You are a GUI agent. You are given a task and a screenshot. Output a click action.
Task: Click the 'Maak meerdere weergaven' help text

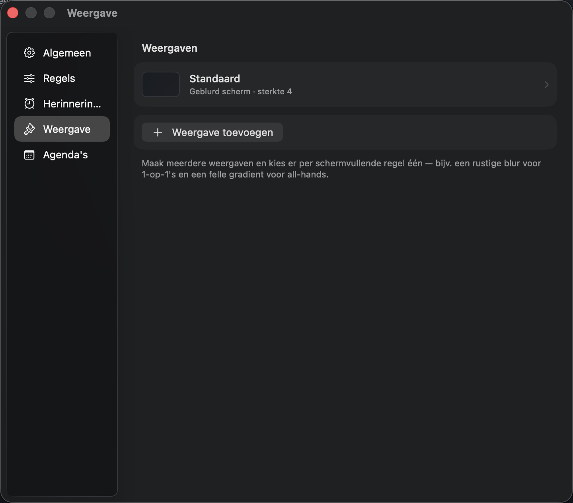click(341, 169)
